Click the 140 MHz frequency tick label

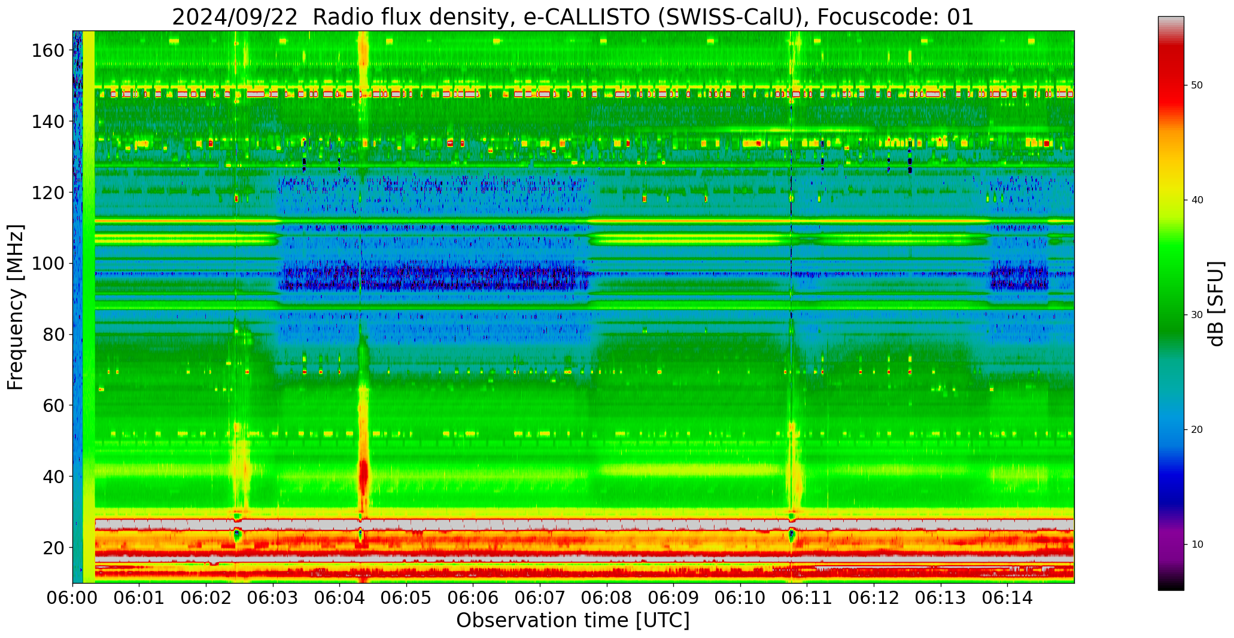point(48,121)
